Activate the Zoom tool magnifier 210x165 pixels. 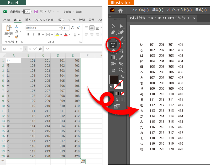point(121,70)
